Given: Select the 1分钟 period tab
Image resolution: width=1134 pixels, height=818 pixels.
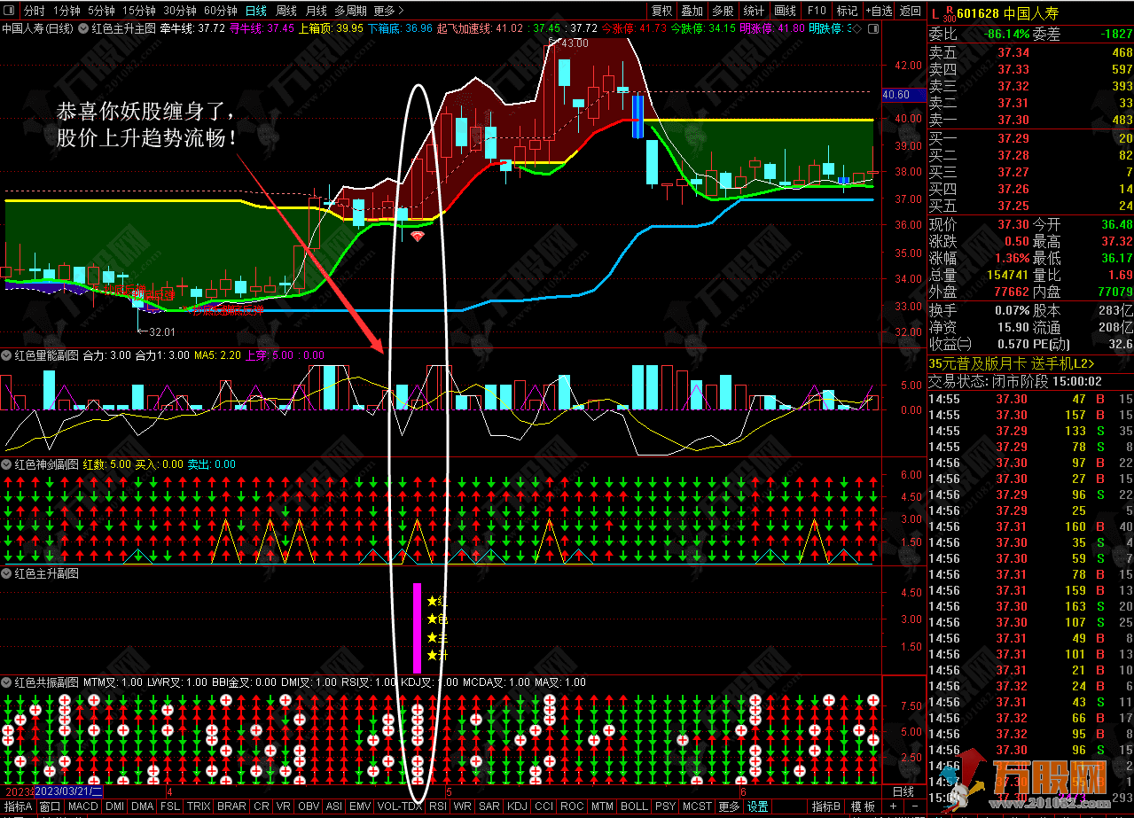Looking at the screenshot, I should (66, 11).
